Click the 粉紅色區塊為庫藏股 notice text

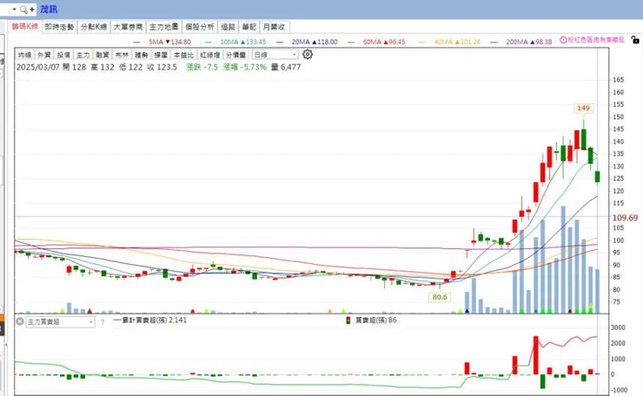[596, 40]
